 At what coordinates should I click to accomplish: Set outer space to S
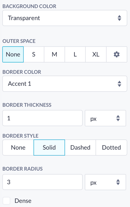coord(34,54)
